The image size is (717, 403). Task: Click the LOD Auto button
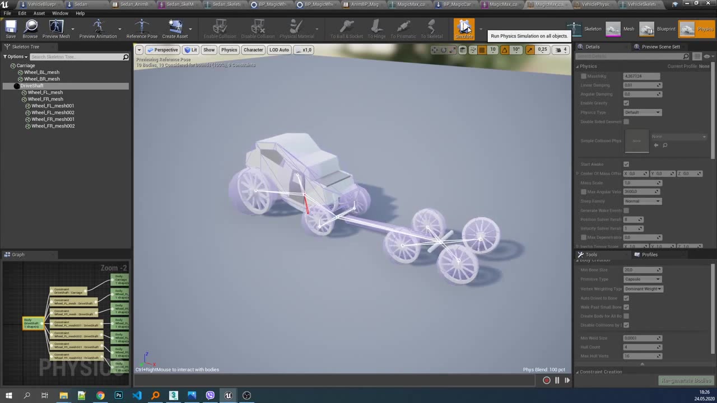[x=279, y=50]
